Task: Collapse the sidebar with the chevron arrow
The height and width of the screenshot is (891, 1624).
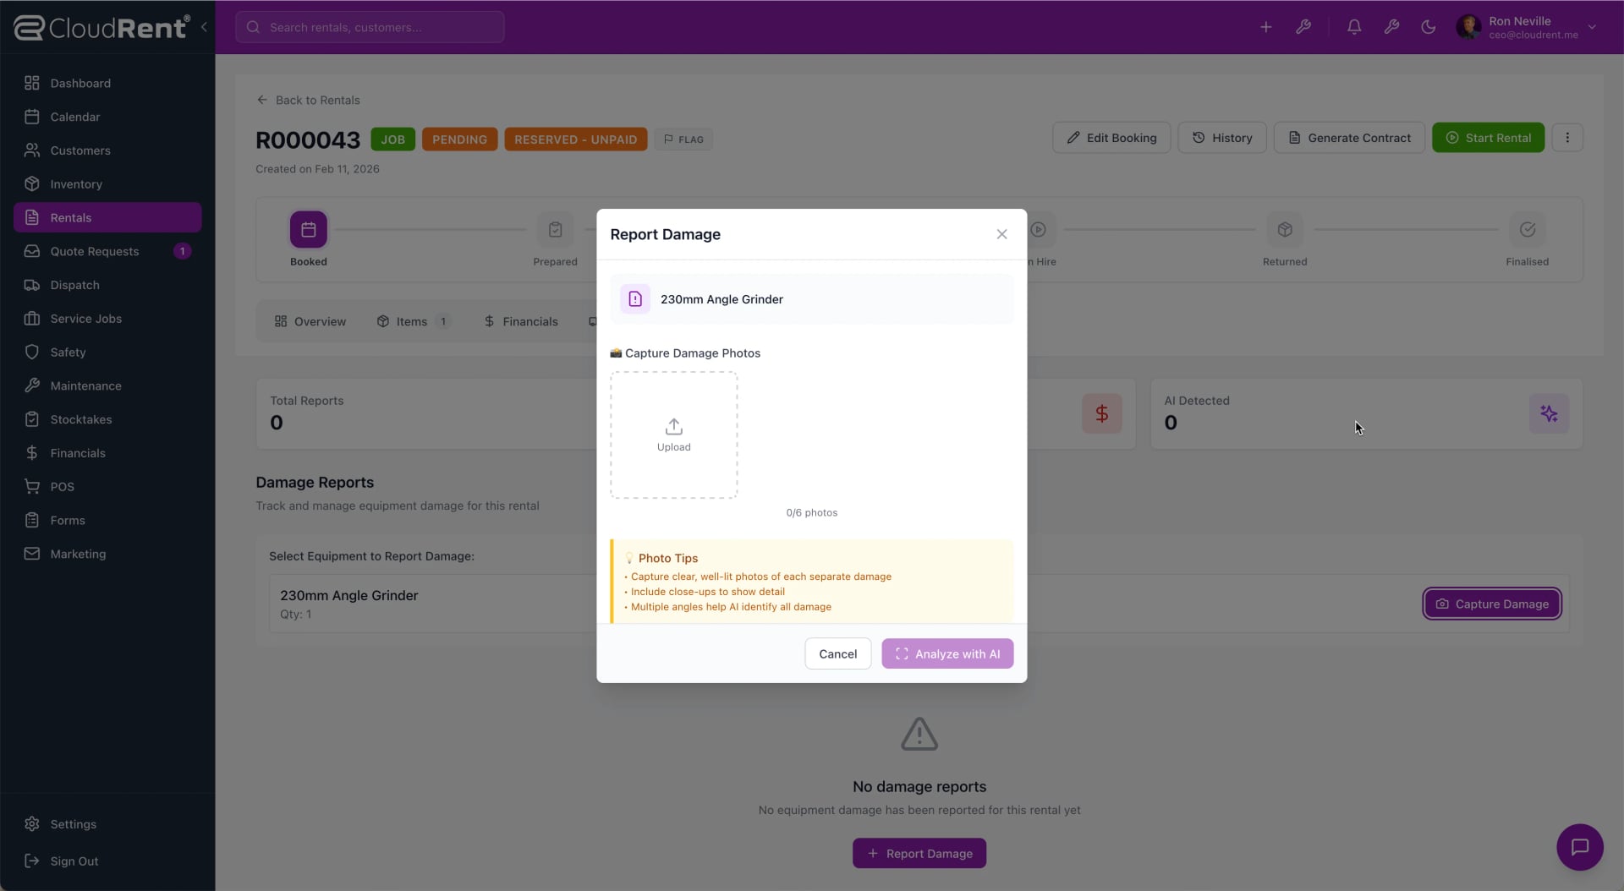Action: pyautogui.click(x=204, y=26)
